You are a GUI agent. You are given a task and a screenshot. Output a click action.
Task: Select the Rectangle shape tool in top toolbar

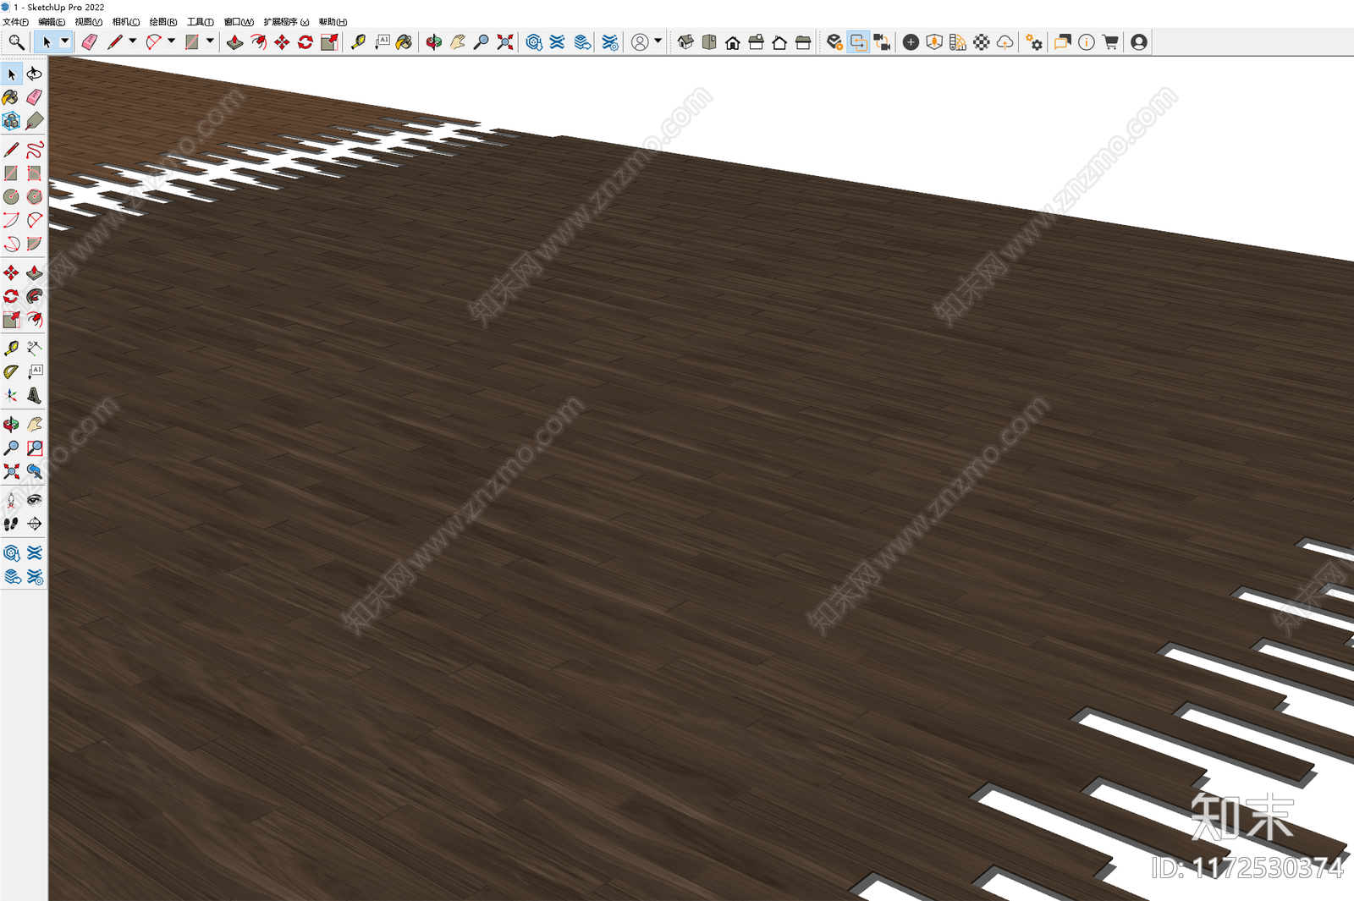pyautogui.click(x=192, y=41)
